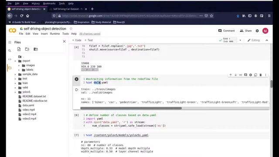Open a new browser tab
Image resolution: width=279 pixels, height=157 pixels.
pyautogui.click(x=92, y=9)
